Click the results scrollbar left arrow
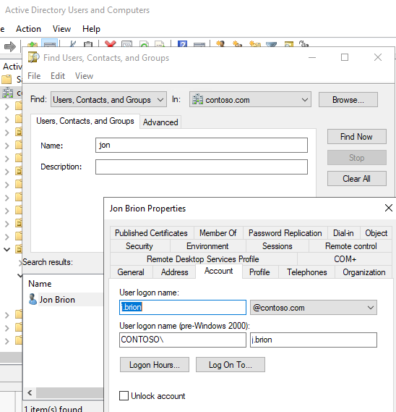396x412 pixels. pyautogui.click(x=30, y=392)
